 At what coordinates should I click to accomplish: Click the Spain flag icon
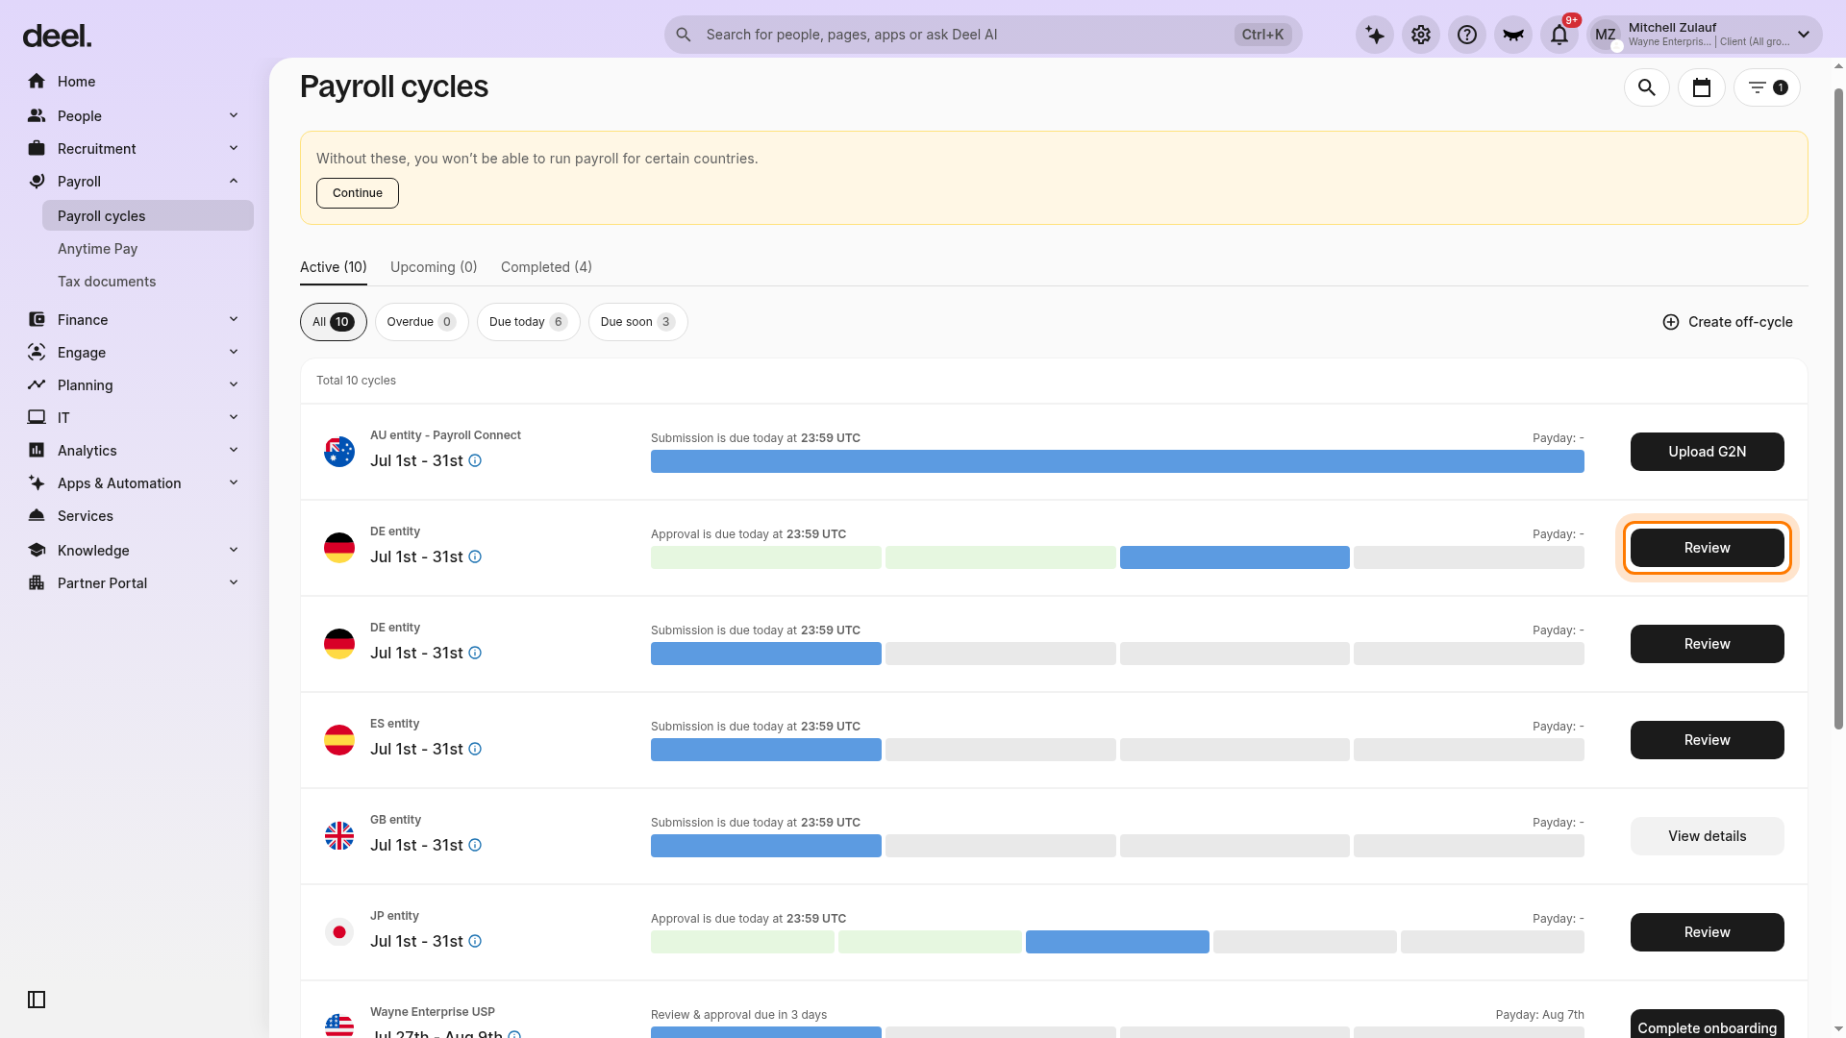tap(339, 740)
